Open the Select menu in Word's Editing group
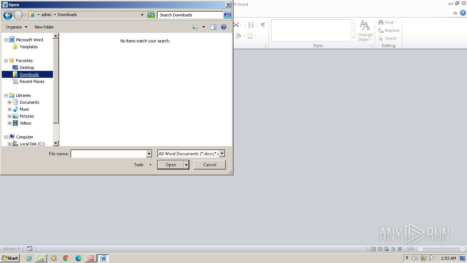 click(389, 38)
